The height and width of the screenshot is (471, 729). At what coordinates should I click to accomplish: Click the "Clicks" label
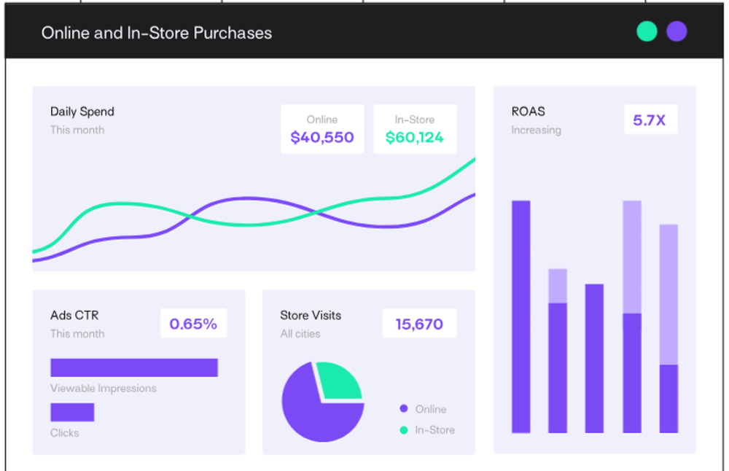[65, 433]
